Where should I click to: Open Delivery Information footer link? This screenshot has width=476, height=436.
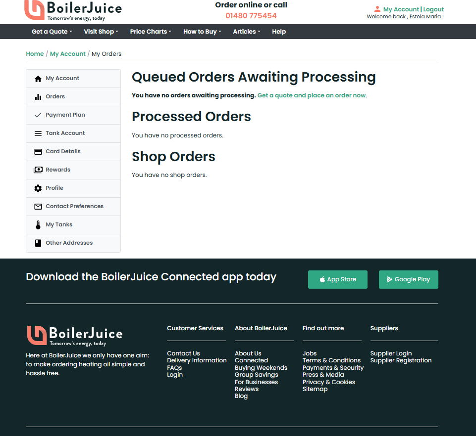click(x=197, y=360)
